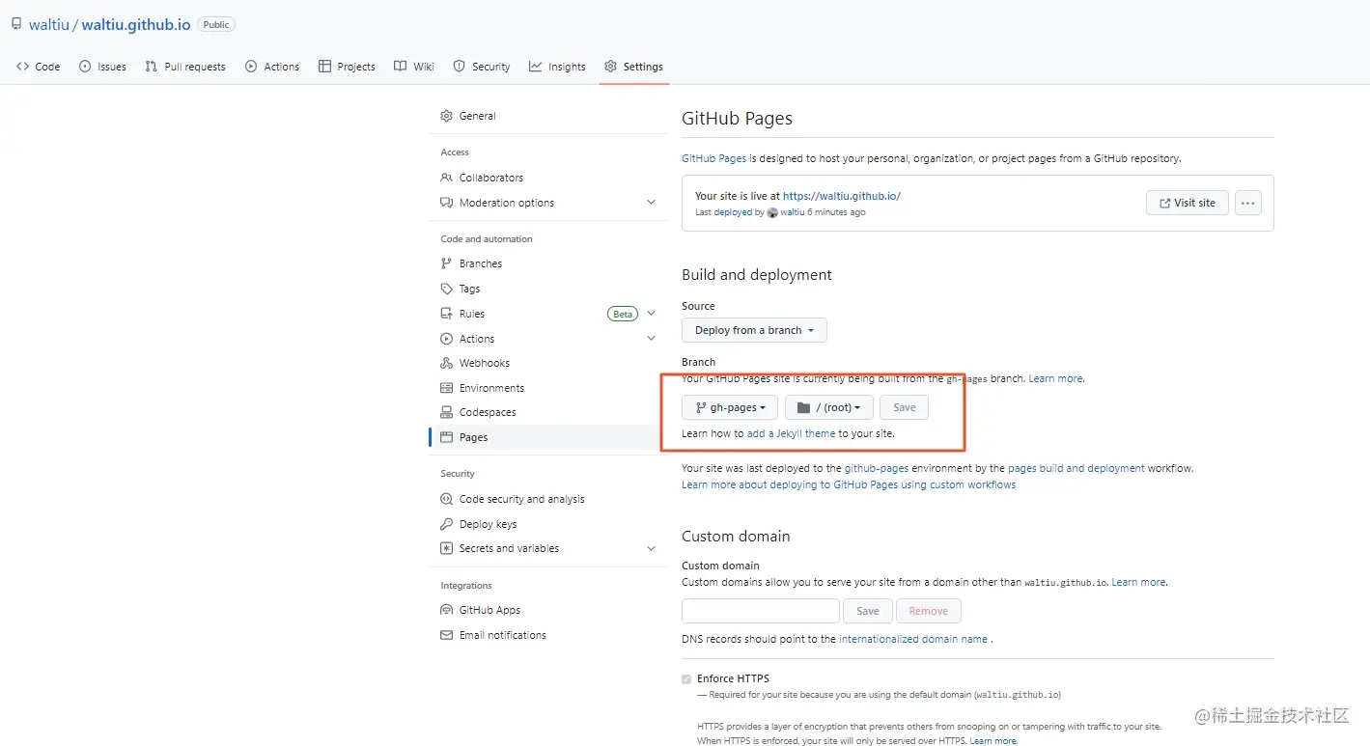Click the General gear icon in sidebar
1370x746 pixels.
point(446,116)
